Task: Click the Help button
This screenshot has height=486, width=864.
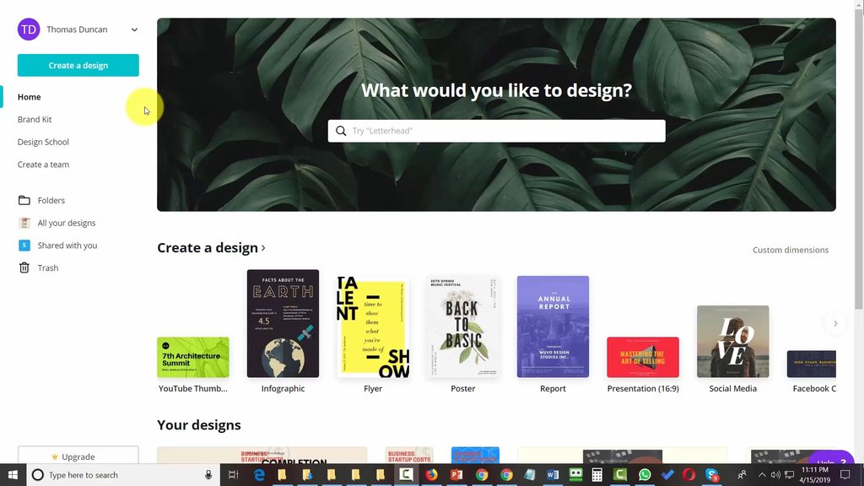Action: tap(831, 458)
